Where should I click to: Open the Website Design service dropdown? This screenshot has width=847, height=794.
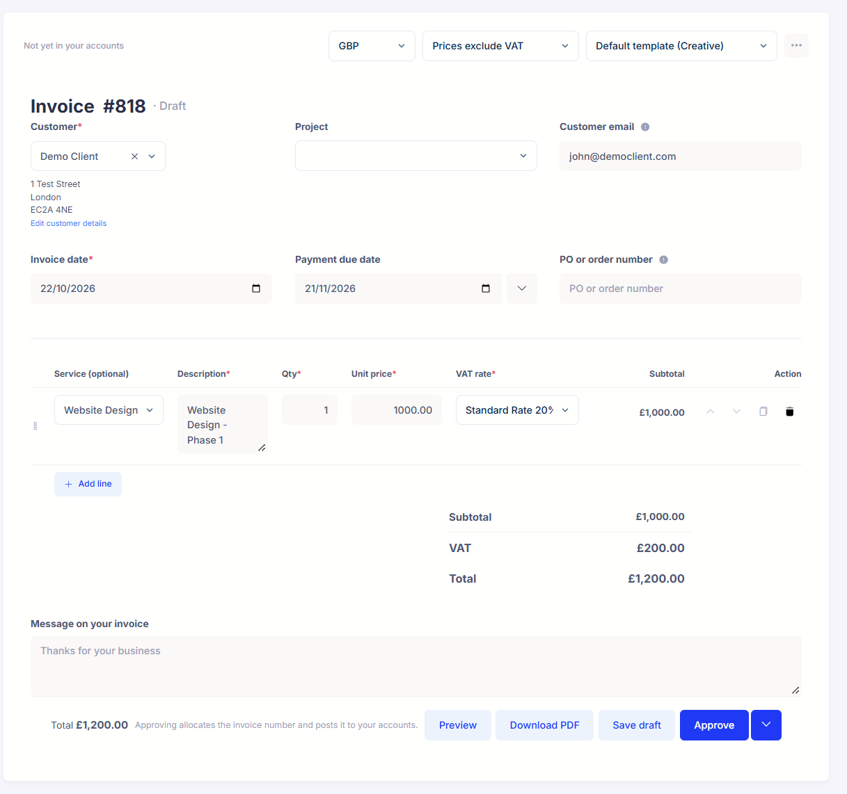pyautogui.click(x=109, y=410)
